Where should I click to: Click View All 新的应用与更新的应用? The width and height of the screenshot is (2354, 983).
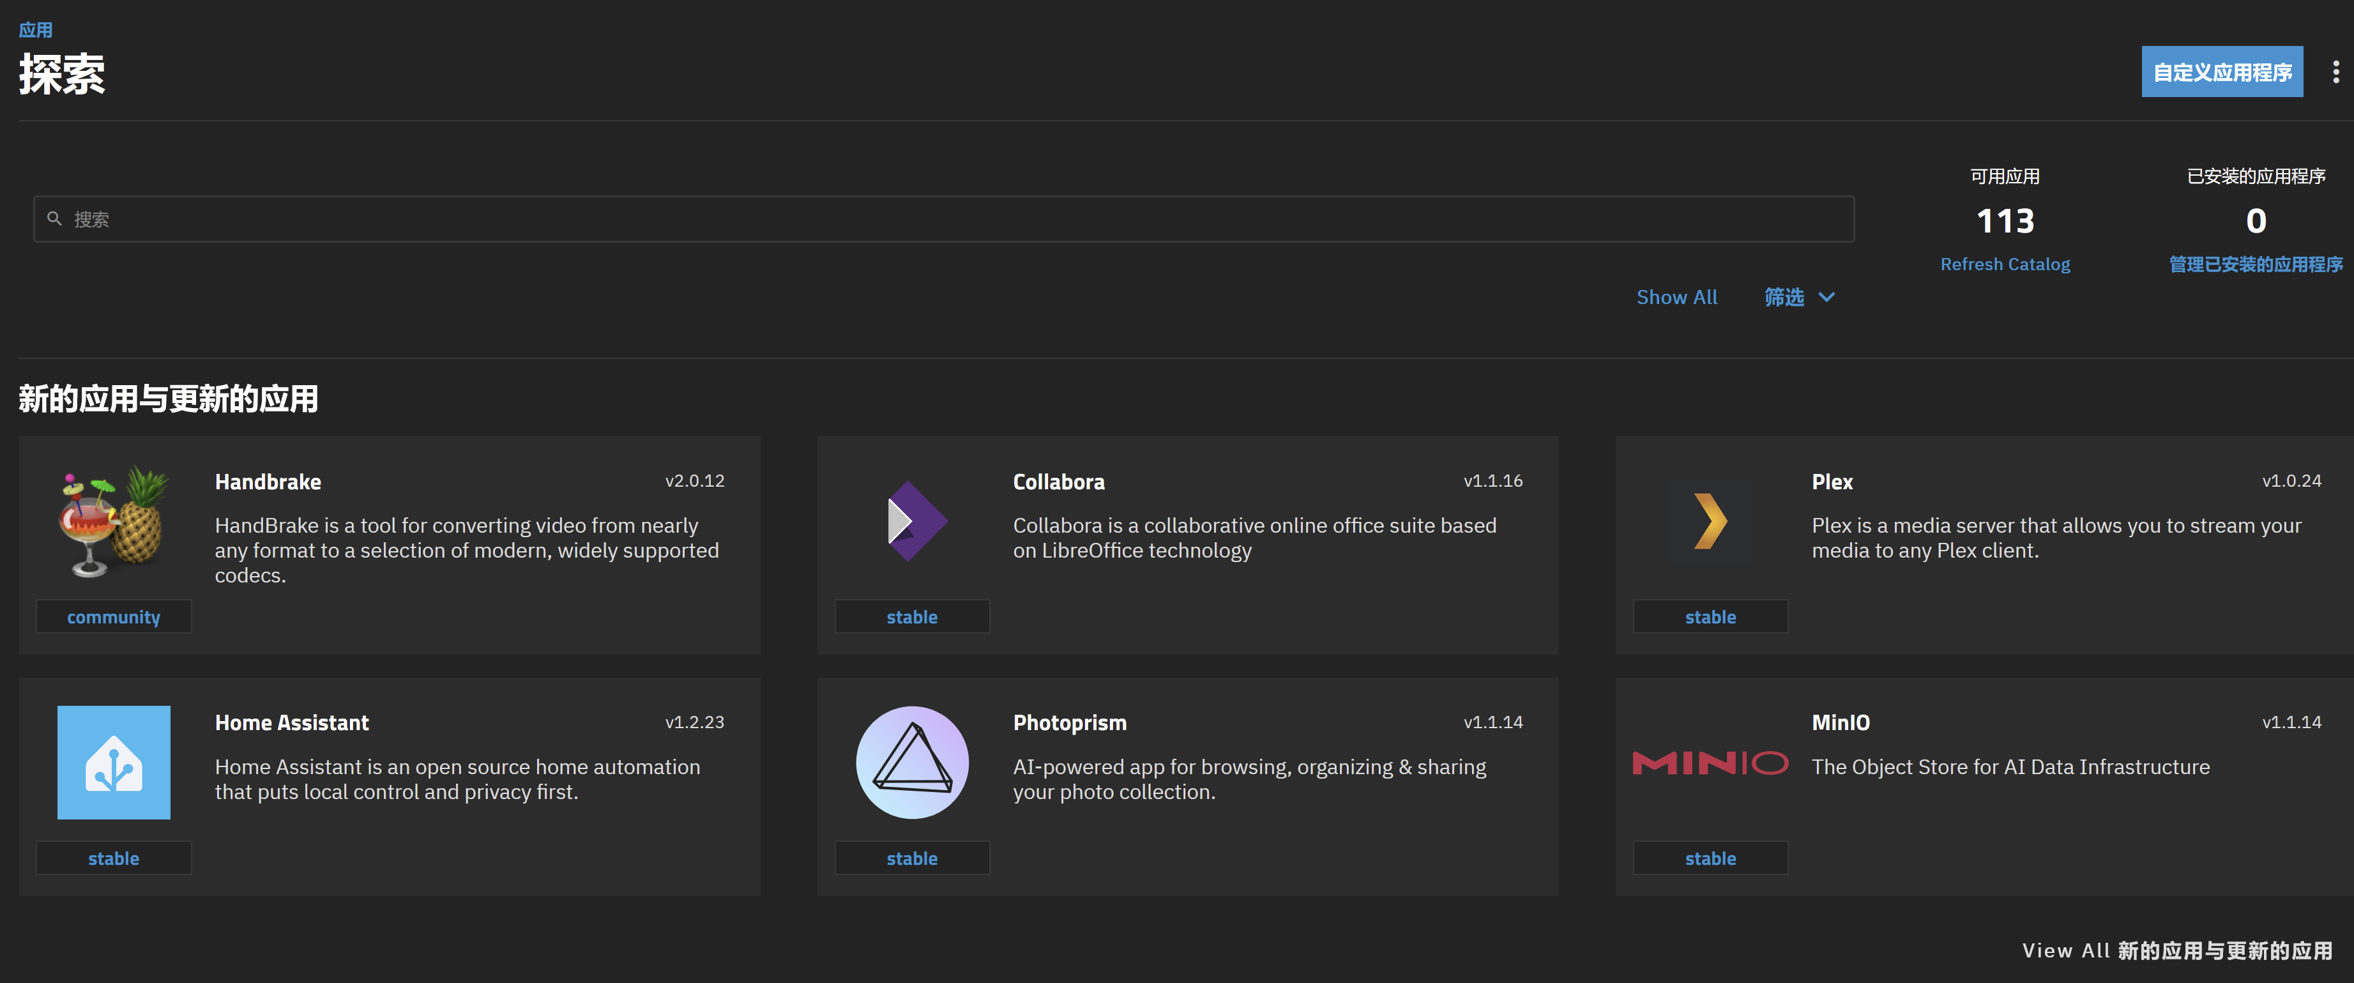(x=2178, y=950)
